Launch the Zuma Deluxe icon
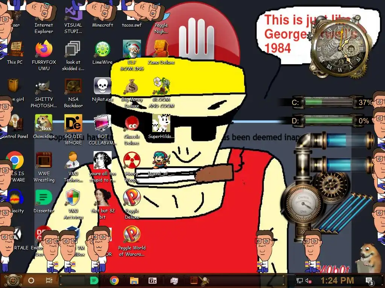This screenshot has width=385, height=288. (x=161, y=52)
